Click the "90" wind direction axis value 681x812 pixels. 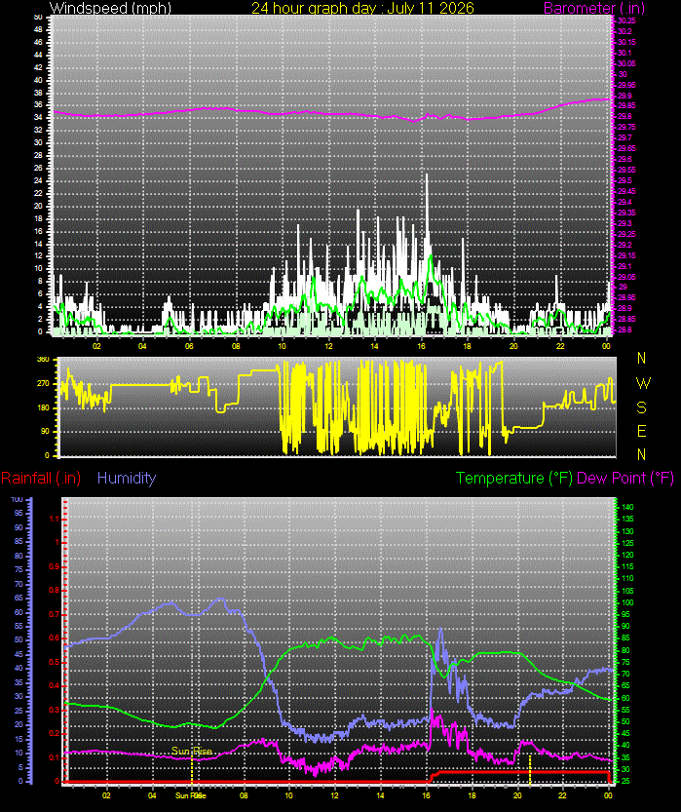point(46,431)
